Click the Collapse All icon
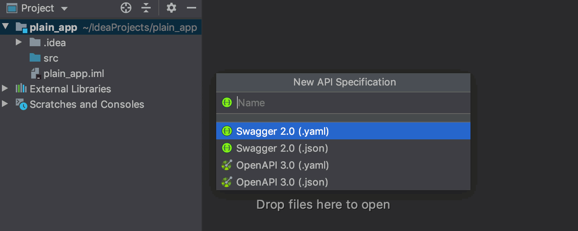Viewport: 578px width, 231px height. click(x=146, y=8)
